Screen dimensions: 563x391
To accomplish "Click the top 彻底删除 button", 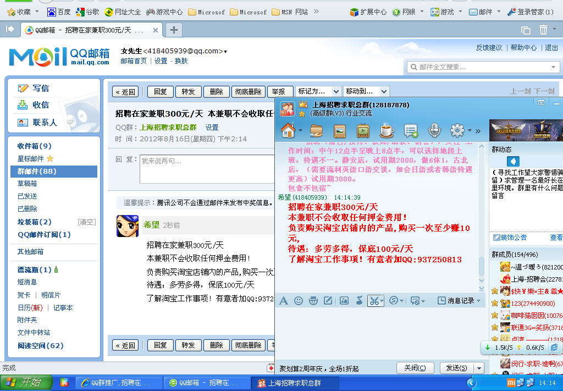I will (x=248, y=92).
